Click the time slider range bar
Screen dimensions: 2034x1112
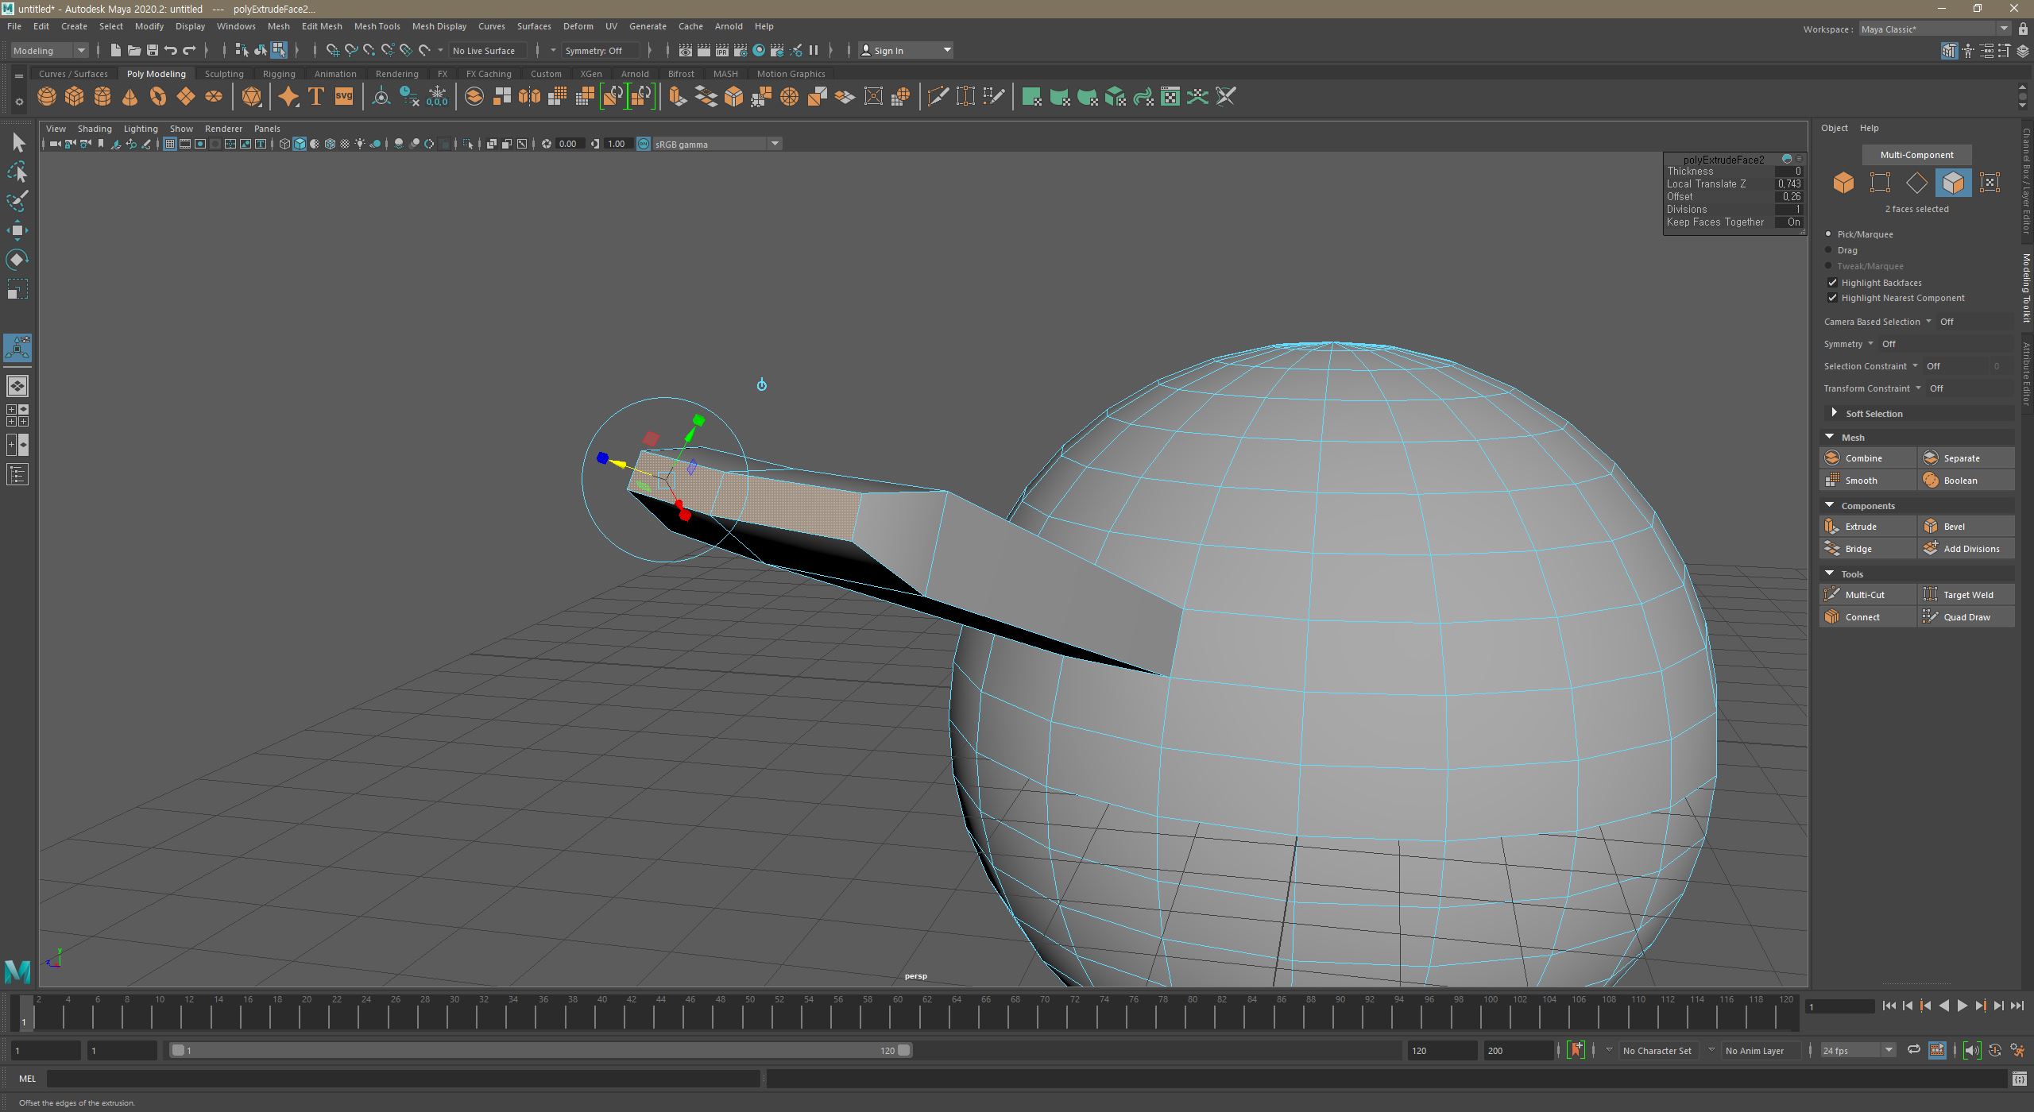tap(540, 1051)
